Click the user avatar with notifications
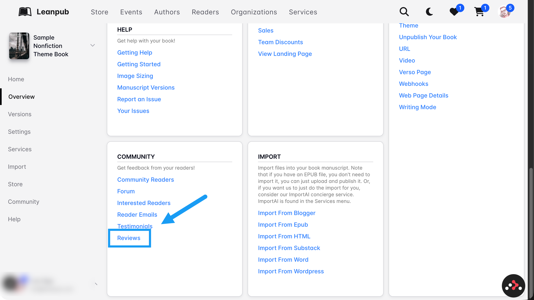 click(x=504, y=12)
